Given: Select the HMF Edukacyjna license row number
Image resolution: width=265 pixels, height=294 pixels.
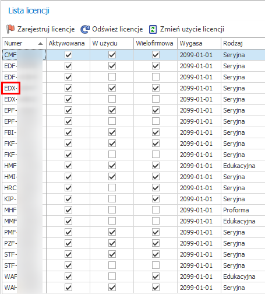Looking at the screenshot, I should 10,166.
